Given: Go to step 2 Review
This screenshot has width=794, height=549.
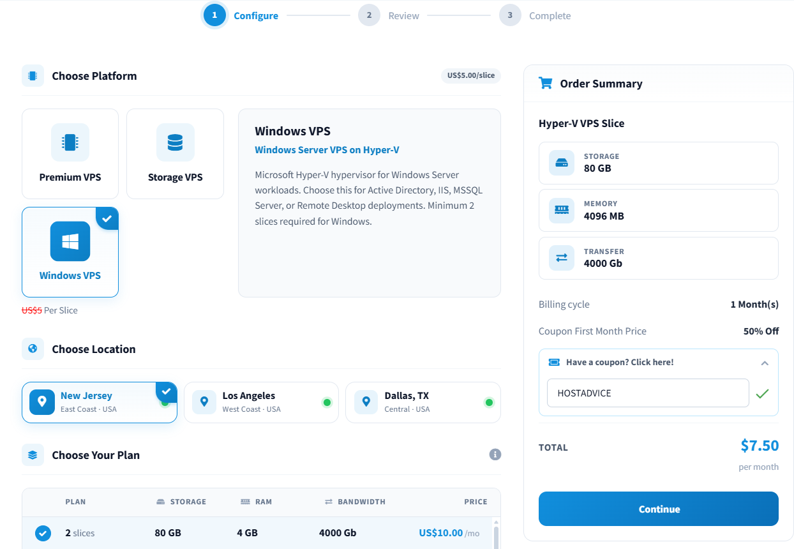Looking at the screenshot, I should click(x=389, y=15).
